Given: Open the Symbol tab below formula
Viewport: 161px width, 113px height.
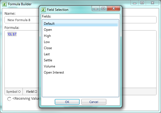Looking at the screenshot, I should click(x=13, y=92).
